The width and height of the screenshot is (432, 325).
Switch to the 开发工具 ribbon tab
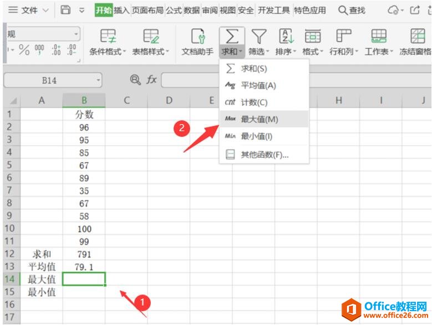point(274,11)
